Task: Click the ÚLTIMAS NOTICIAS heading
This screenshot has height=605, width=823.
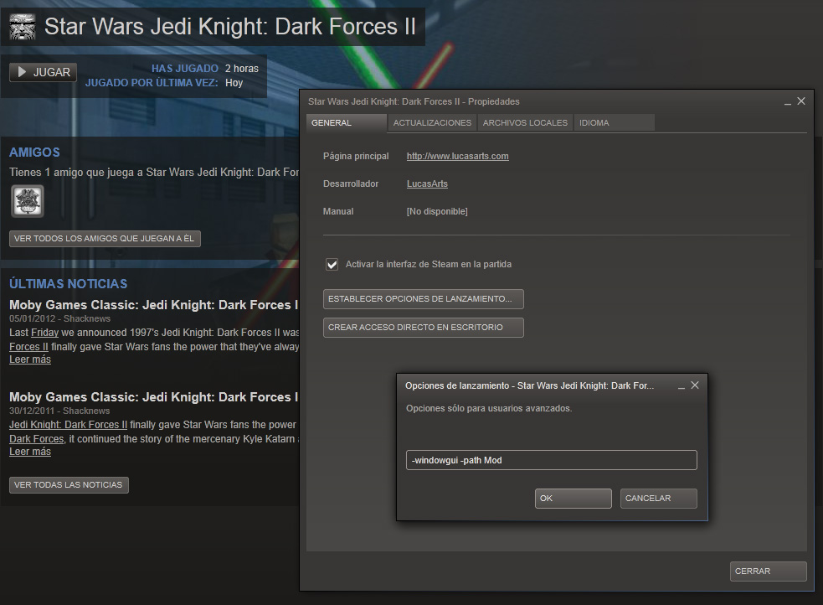Action: [x=68, y=284]
